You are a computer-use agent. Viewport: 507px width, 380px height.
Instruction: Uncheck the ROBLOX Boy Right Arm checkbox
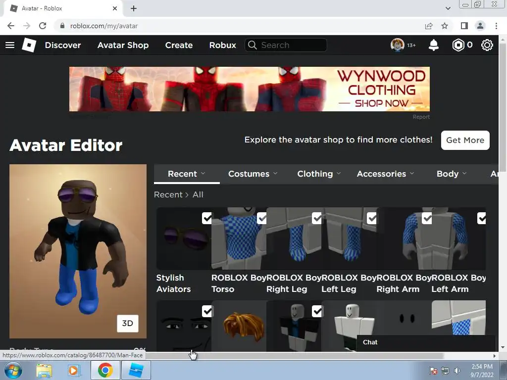427,218
